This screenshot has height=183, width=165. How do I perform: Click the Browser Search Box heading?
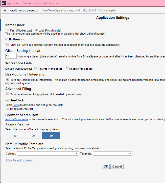(x=21, y=115)
